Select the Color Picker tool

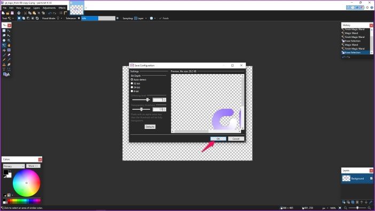click(x=9, y=60)
